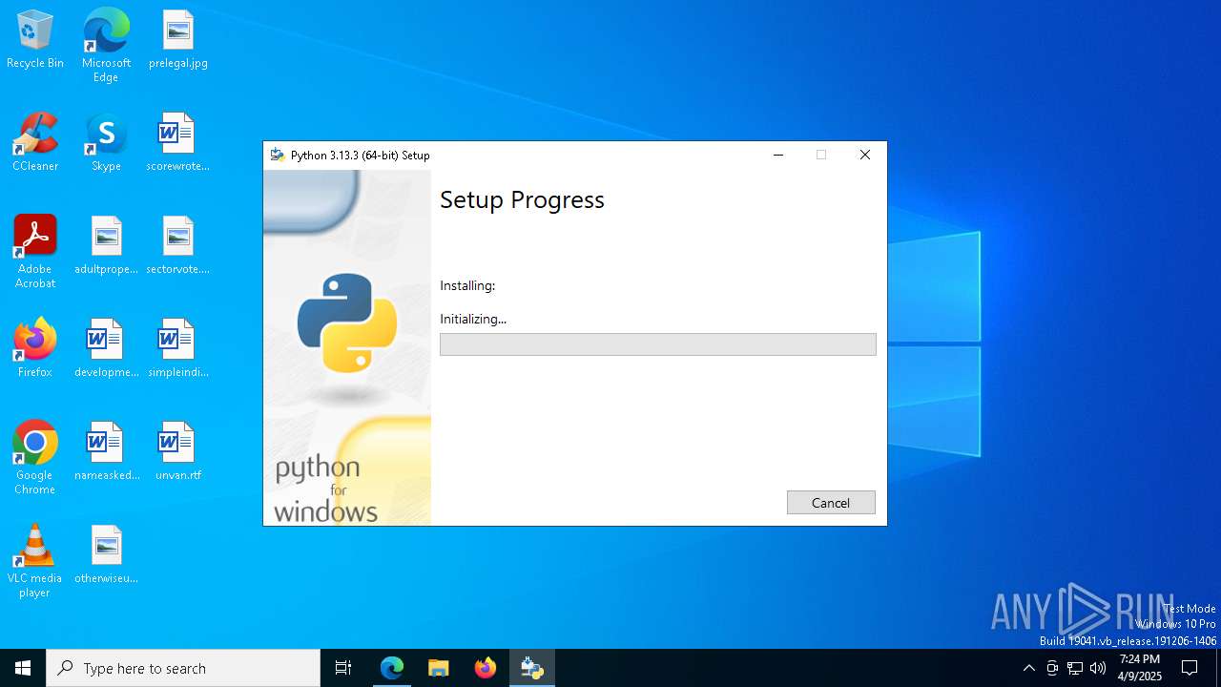The width and height of the screenshot is (1221, 687).
Task: Minimize the Python Setup window
Action: [778, 155]
